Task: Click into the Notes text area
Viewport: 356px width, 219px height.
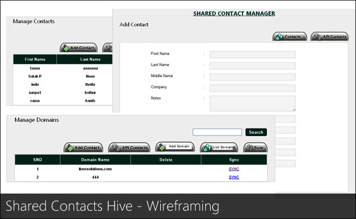Action: (x=253, y=104)
